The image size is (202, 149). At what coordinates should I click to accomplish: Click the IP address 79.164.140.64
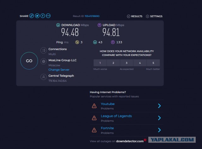pos(57,81)
